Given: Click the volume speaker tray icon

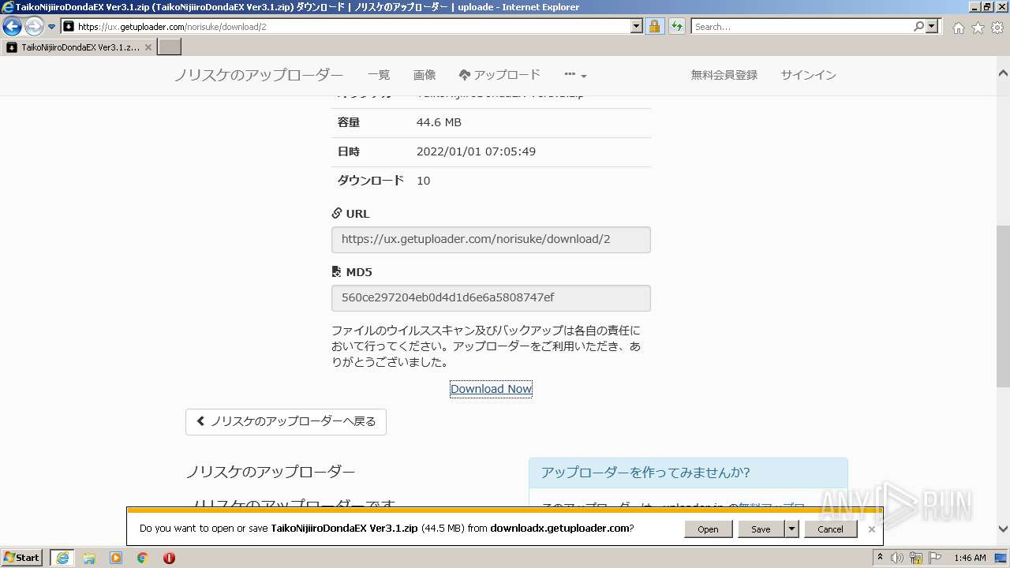Looking at the screenshot, I should pyautogui.click(x=897, y=558).
